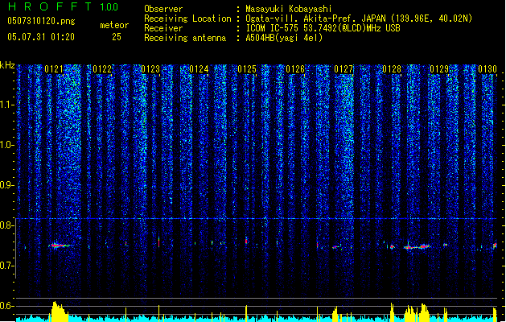This screenshot has width=506, height=322.
Task: Click the 0.8 kHz axis label
Action: click(7, 225)
